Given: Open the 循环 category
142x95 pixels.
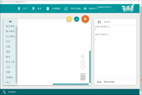Looking at the screenshot, I should point(8,57).
